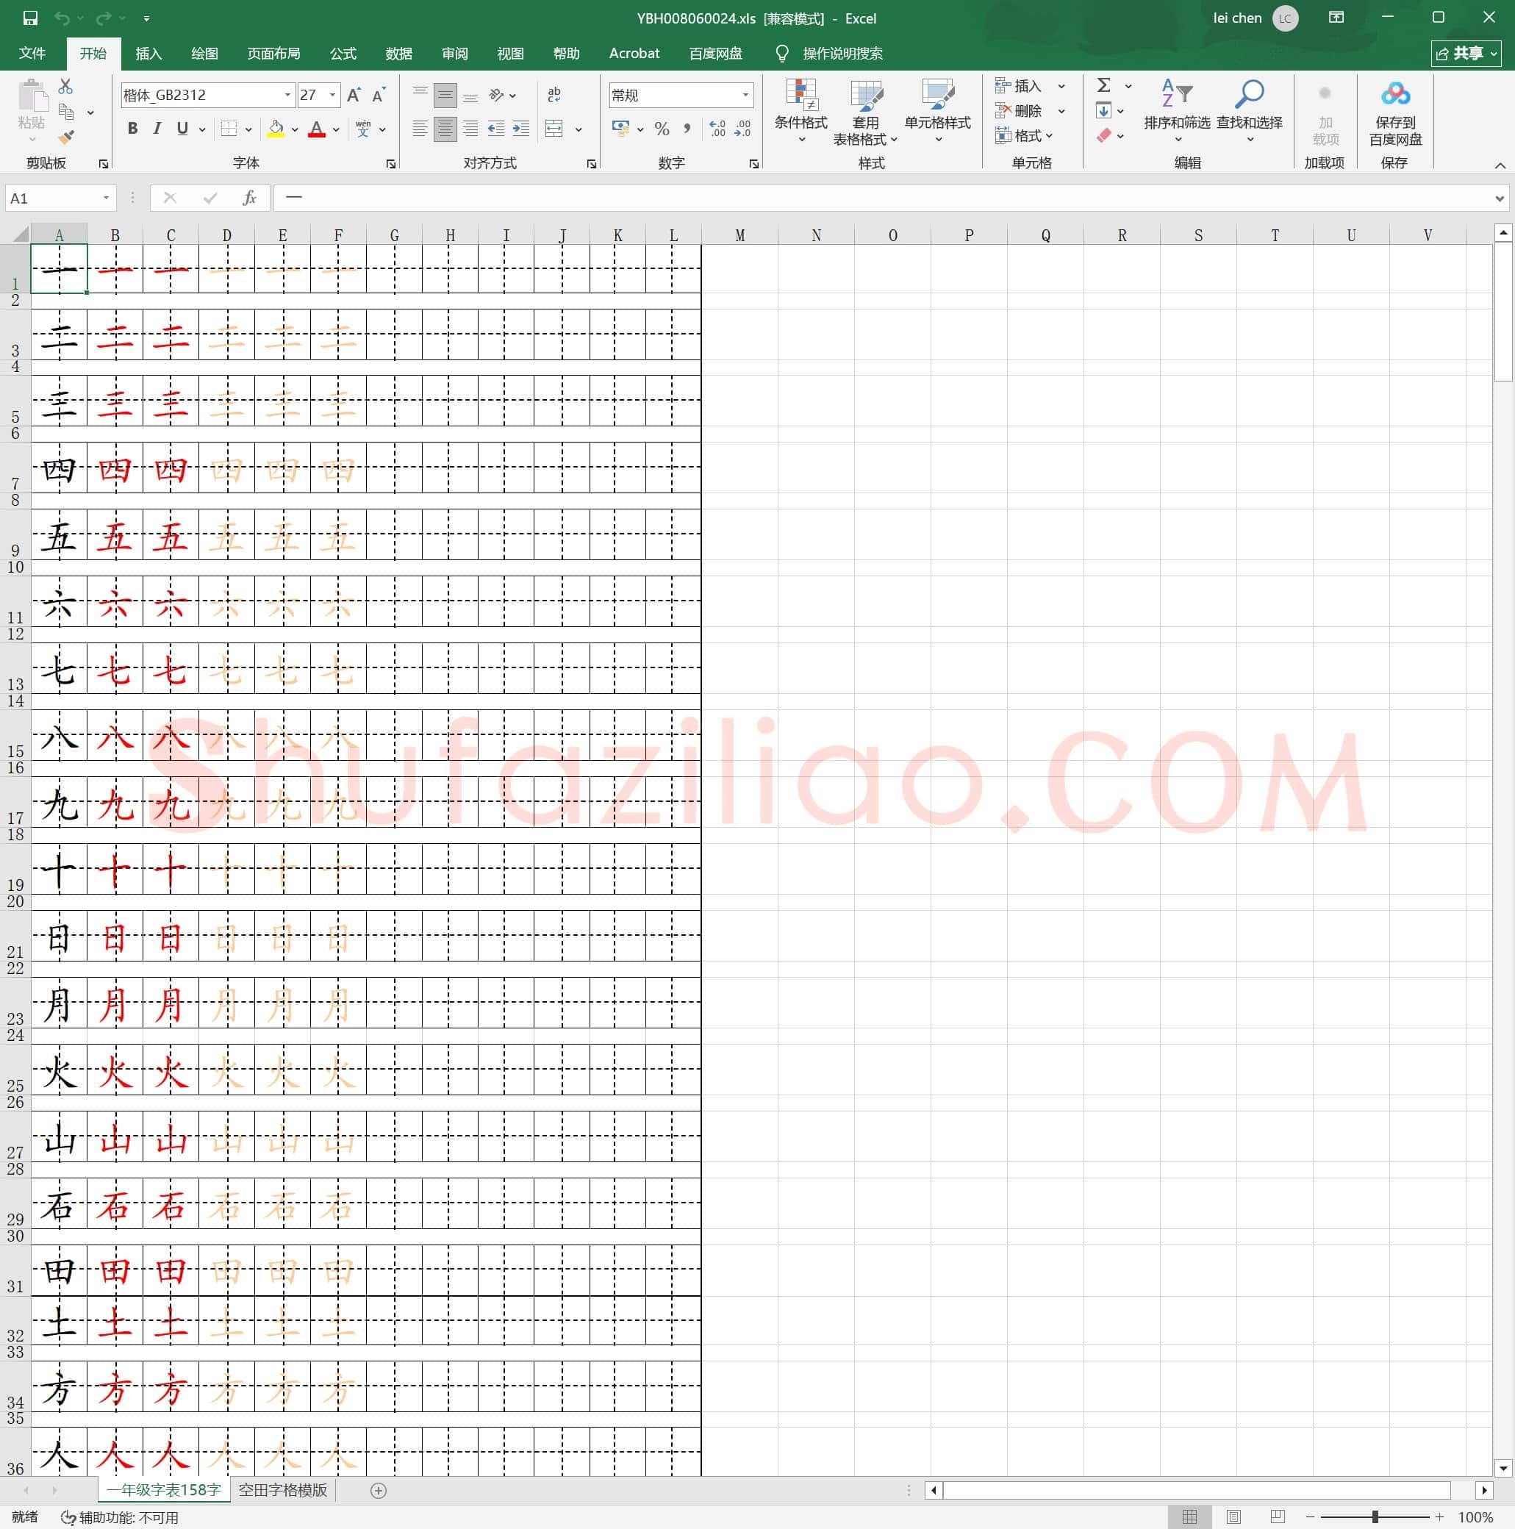Click the Page Layout view button

(x=1233, y=1517)
